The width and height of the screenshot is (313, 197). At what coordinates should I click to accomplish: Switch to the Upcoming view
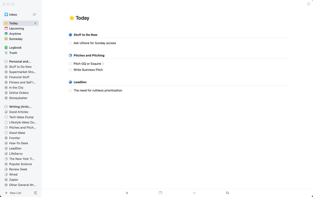(x=21, y=28)
